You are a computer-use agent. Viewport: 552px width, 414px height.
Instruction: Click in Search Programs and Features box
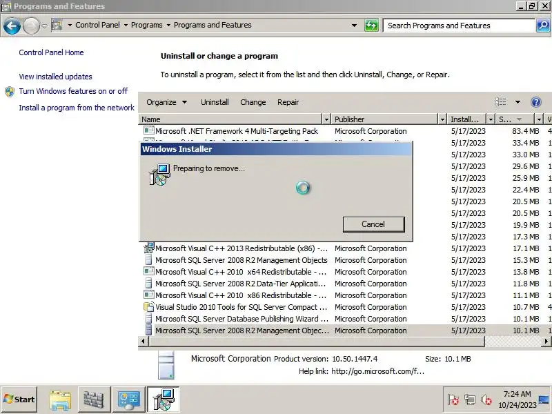(459, 26)
